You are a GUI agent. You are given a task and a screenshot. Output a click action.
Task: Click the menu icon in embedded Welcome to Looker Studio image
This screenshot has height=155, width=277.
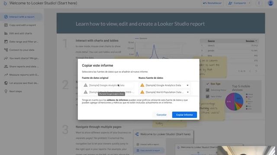coord(137,134)
